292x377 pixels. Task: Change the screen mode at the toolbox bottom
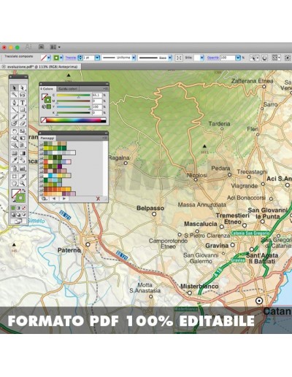(18, 221)
